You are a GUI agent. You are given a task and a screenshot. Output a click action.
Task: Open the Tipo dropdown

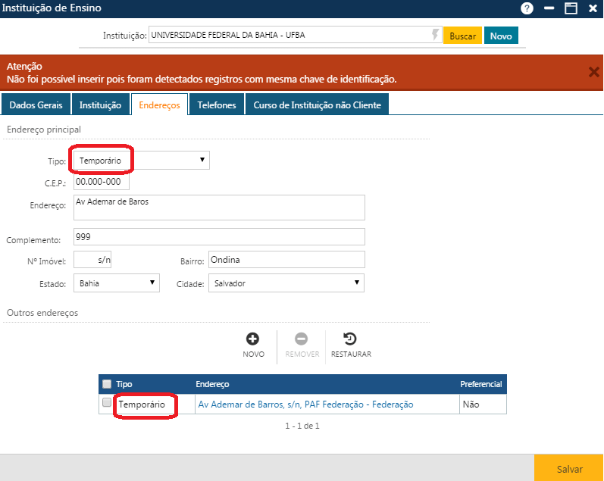tap(141, 160)
